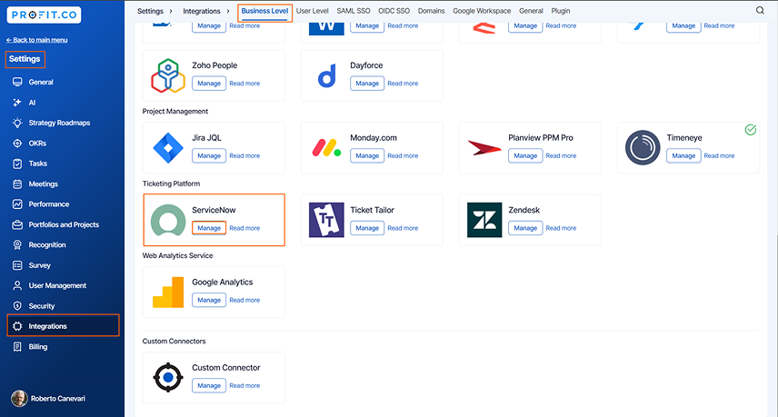Click the Settings breadcrumb
Viewport: 778px width, 417px height.
tap(150, 11)
